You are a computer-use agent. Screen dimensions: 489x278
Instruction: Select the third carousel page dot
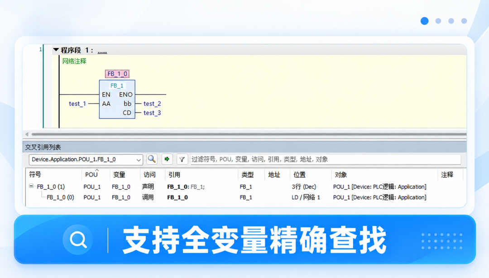pos(451,21)
